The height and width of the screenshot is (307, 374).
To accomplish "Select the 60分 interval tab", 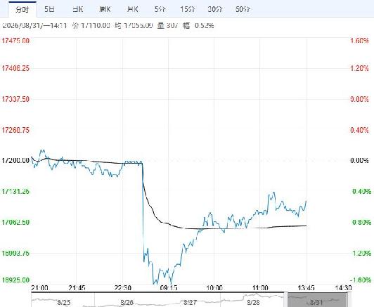I will pos(243,9).
